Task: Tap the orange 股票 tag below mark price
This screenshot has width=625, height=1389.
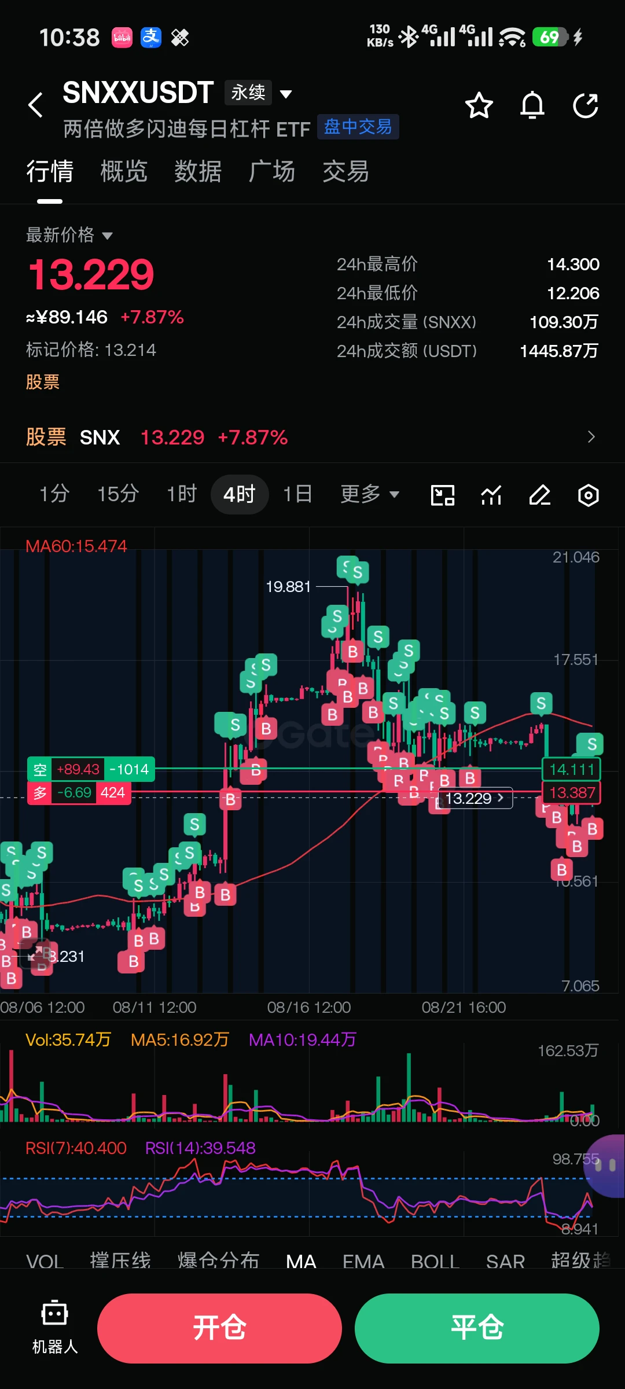Action: coord(43,382)
